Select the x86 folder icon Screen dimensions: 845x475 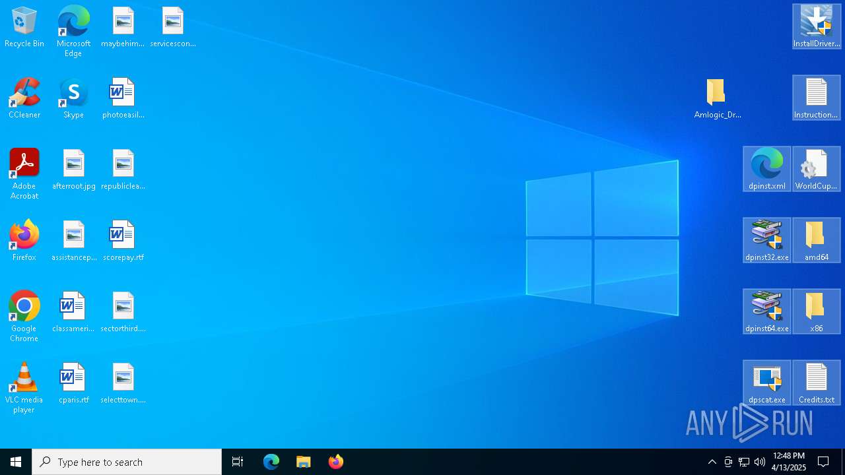pyautogui.click(x=817, y=311)
